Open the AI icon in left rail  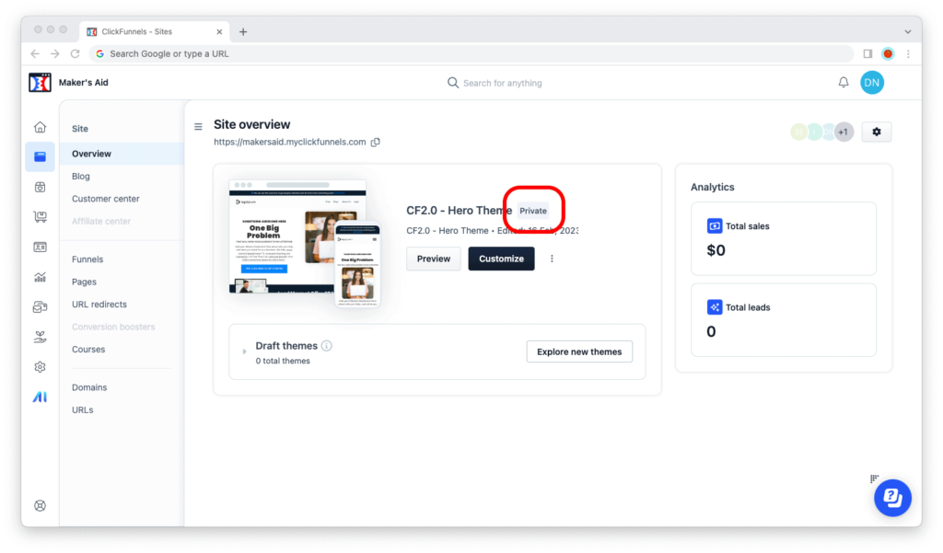point(41,397)
